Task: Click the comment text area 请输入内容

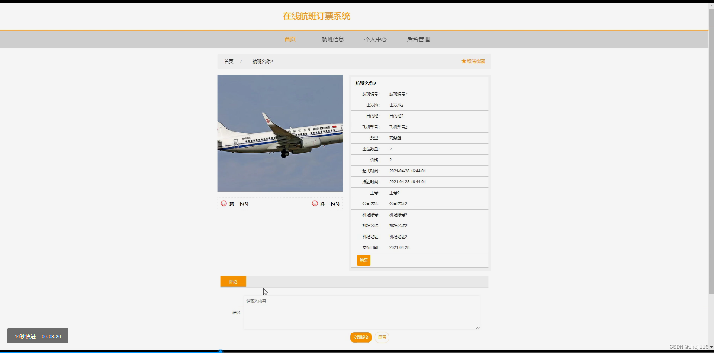Action: click(x=361, y=312)
